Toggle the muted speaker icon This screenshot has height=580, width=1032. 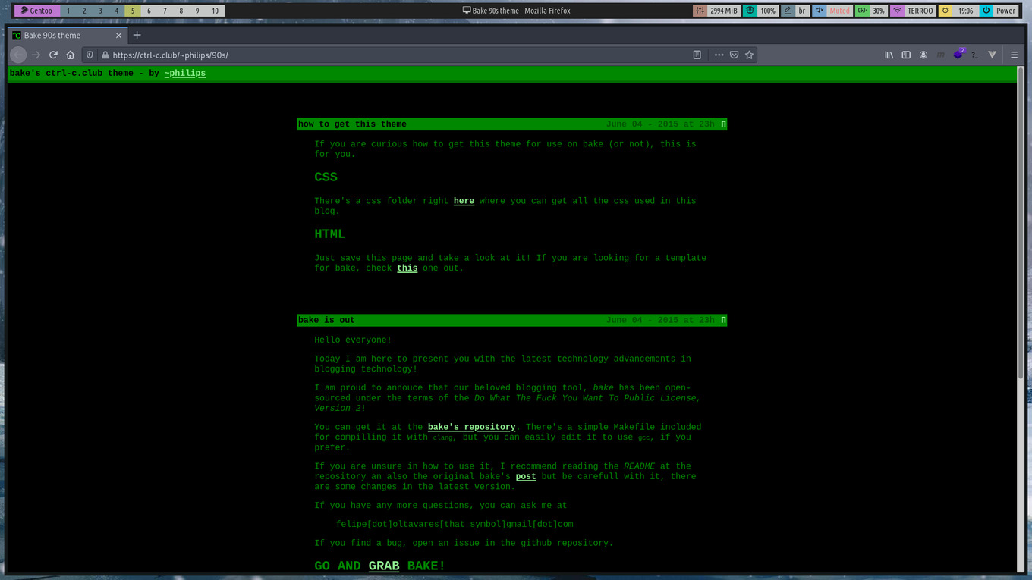coord(819,11)
